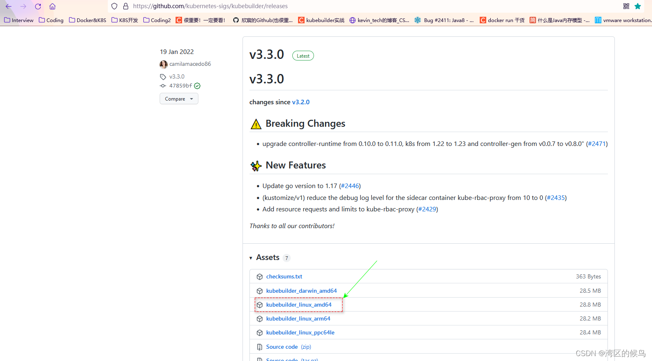Open the Bug #2411: Java8 bookmark
The width and height of the screenshot is (652, 361).
coord(444,20)
